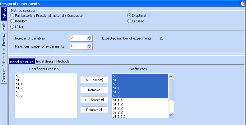Click the Maximum number of experiments spinner
The height and width of the screenshot is (125, 246).
coord(90,46)
